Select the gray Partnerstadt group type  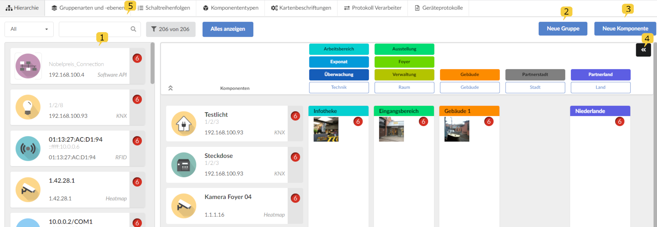coord(535,75)
